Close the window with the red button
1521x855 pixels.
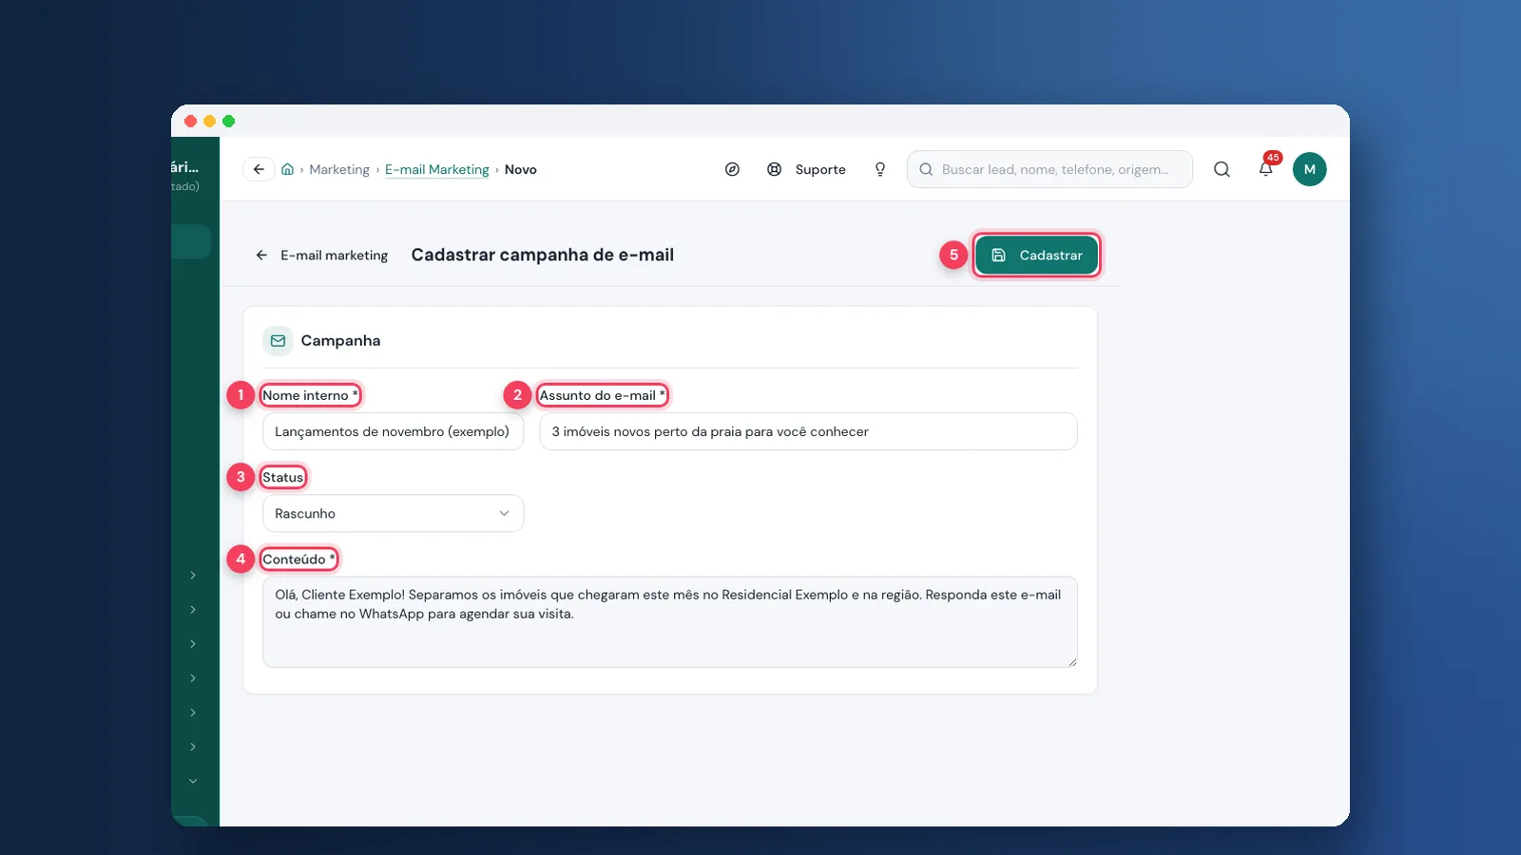190,121
